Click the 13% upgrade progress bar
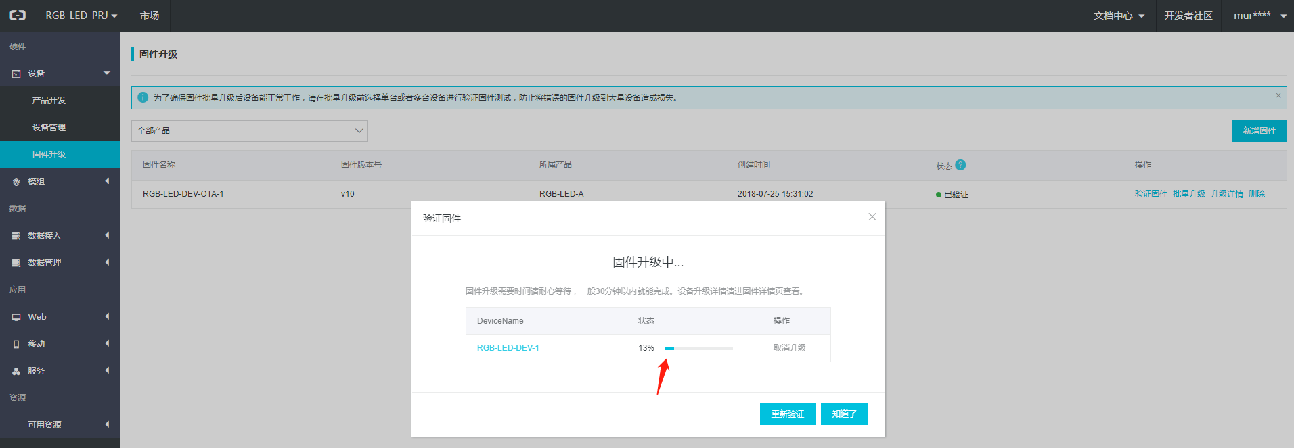Viewport: 1294px width, 448px height. [698, 349]
